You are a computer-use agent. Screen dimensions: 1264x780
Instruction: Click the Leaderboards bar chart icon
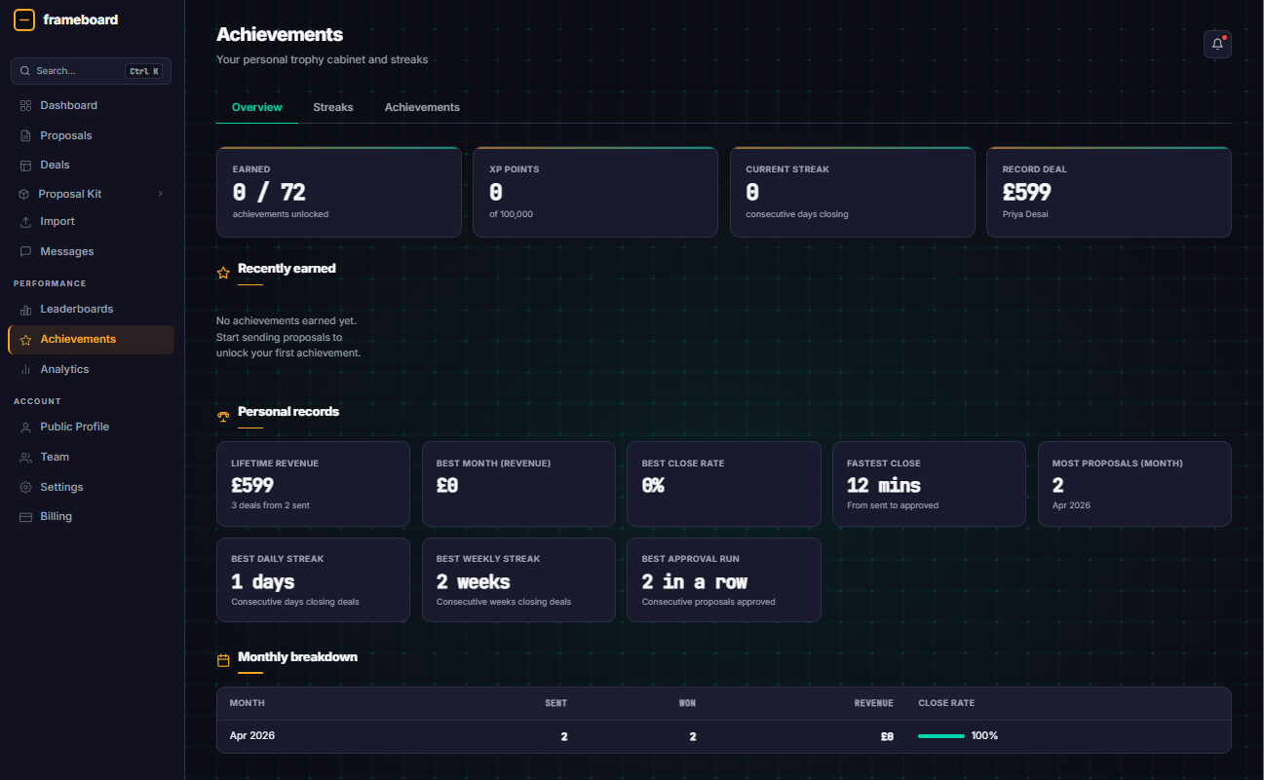[26, 310]
